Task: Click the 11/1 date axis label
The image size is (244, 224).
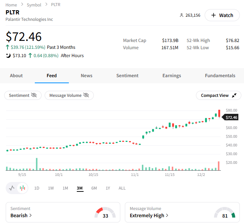Action: pos(135,175)
